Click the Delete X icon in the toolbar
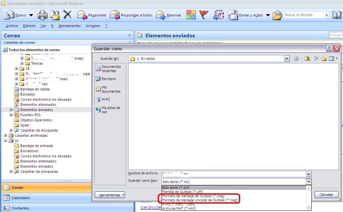This screenshot has width=343, height=212. pyautogui.click(x=67, y=15)
